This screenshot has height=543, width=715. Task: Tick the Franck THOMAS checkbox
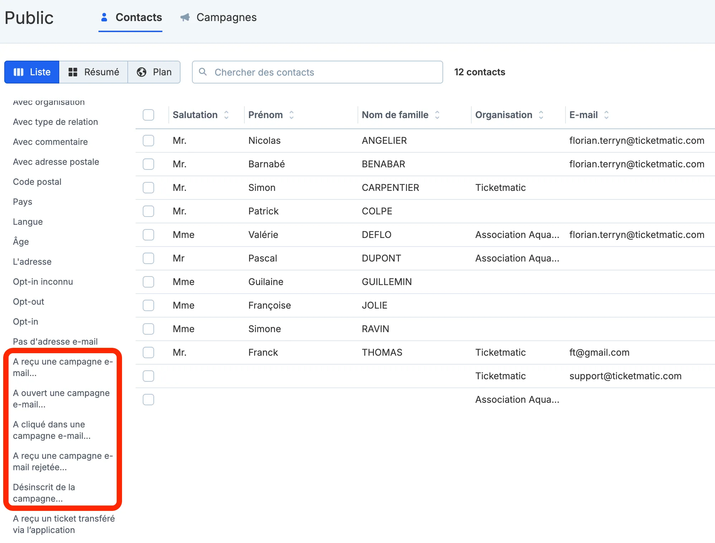click(148, 352)
